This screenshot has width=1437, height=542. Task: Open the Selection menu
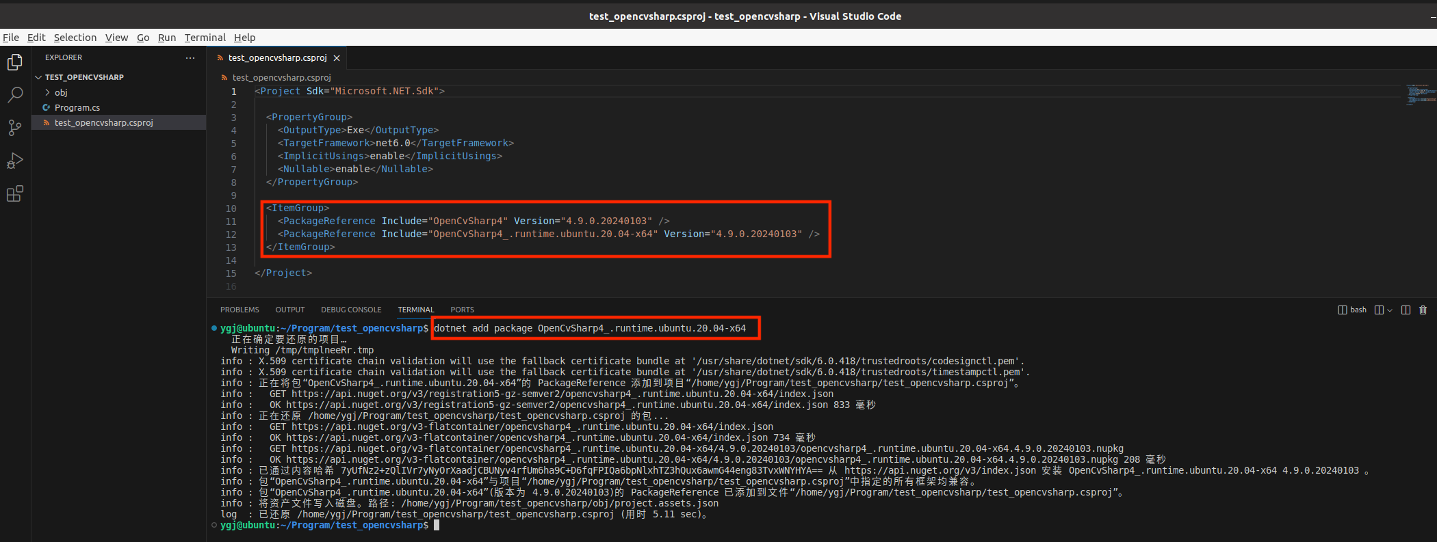point(75,38)
